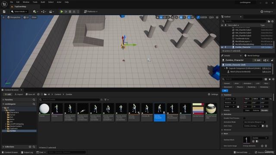Open the Content Drawer from the status bar

(10, 152)
